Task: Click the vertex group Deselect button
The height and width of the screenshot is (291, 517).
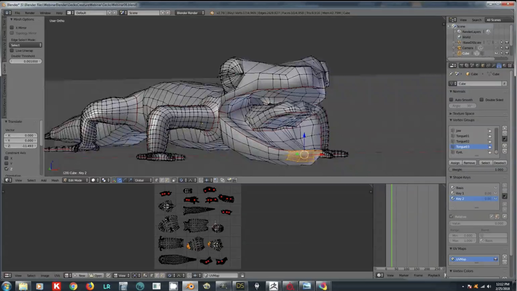Action: (500, 163)
